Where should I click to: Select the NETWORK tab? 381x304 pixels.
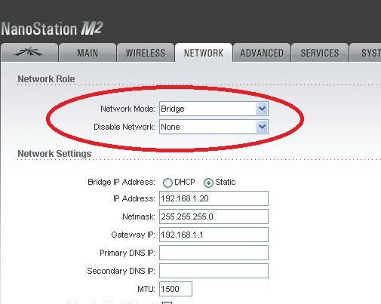click(x=204, y=53)
